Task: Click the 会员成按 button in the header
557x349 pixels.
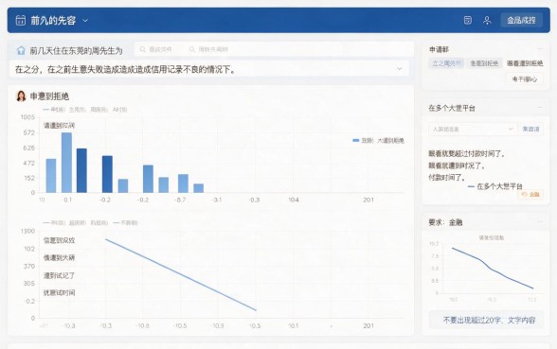Action: (x=521, y=20)
